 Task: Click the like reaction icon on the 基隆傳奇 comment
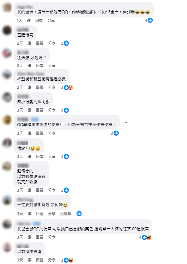[x=66, y=43]
